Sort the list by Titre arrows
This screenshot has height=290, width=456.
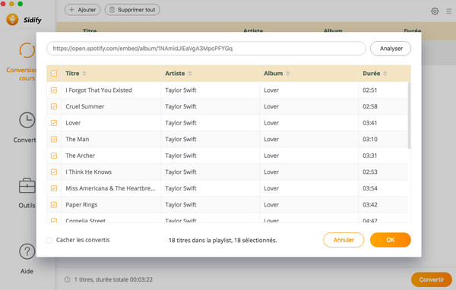click(84, 73)
